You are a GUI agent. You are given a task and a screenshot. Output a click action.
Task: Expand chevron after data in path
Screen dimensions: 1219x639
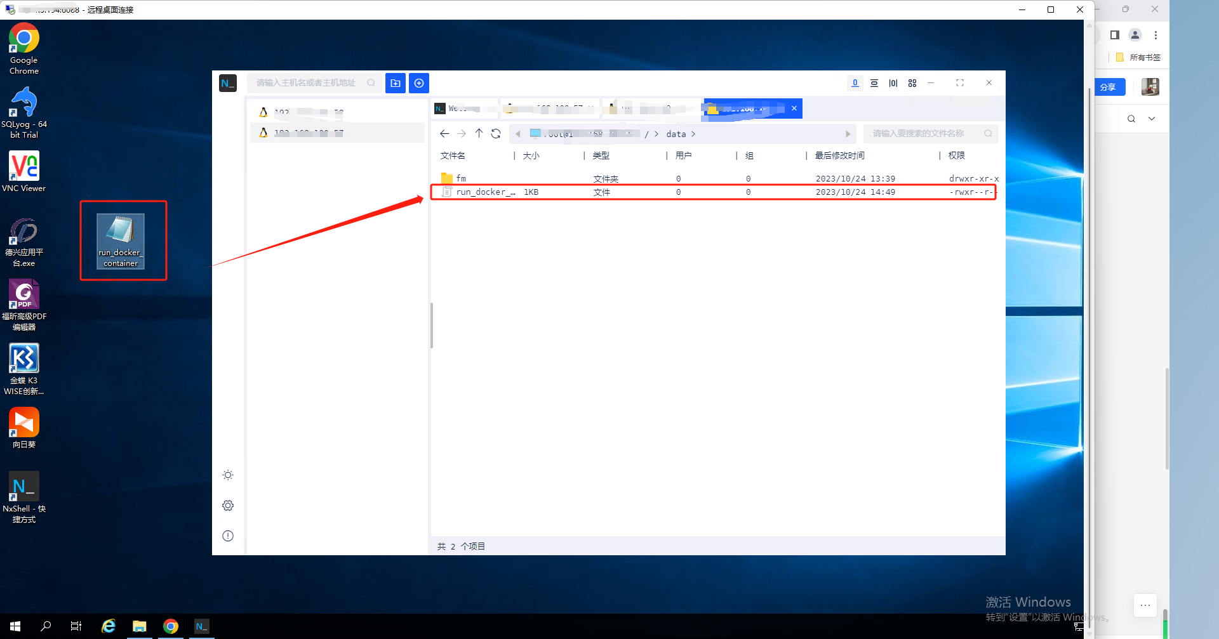pos(693,134)
